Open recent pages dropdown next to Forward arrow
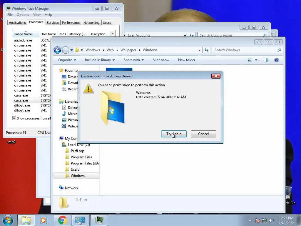301x226 pixels. (x=71, y=50)
